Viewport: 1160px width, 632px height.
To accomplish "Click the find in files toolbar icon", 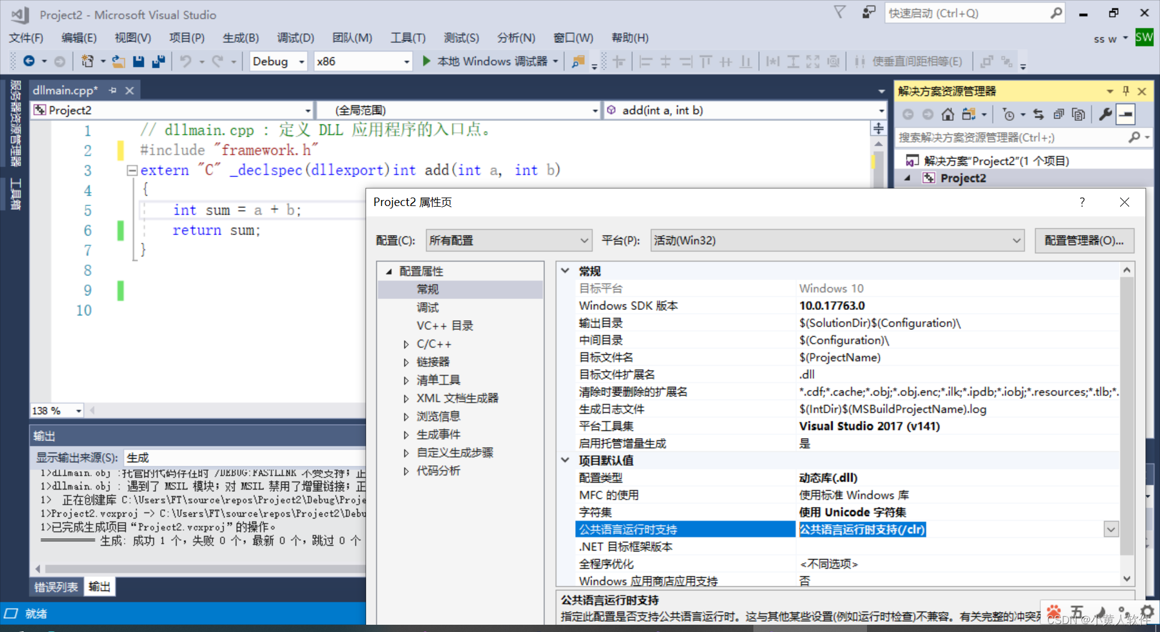I will point(578,61).
